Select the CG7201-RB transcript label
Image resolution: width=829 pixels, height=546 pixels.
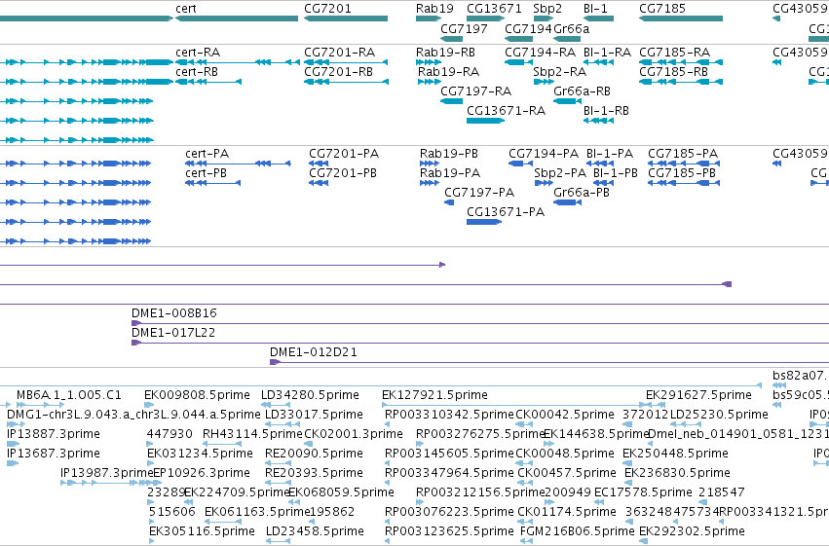(x=338, y=72)
